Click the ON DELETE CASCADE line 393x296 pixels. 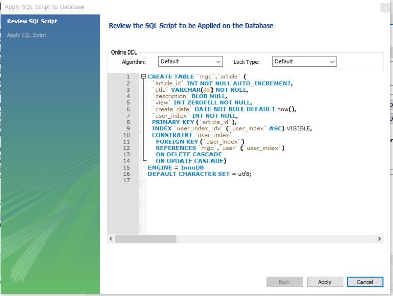pos(189,155)
